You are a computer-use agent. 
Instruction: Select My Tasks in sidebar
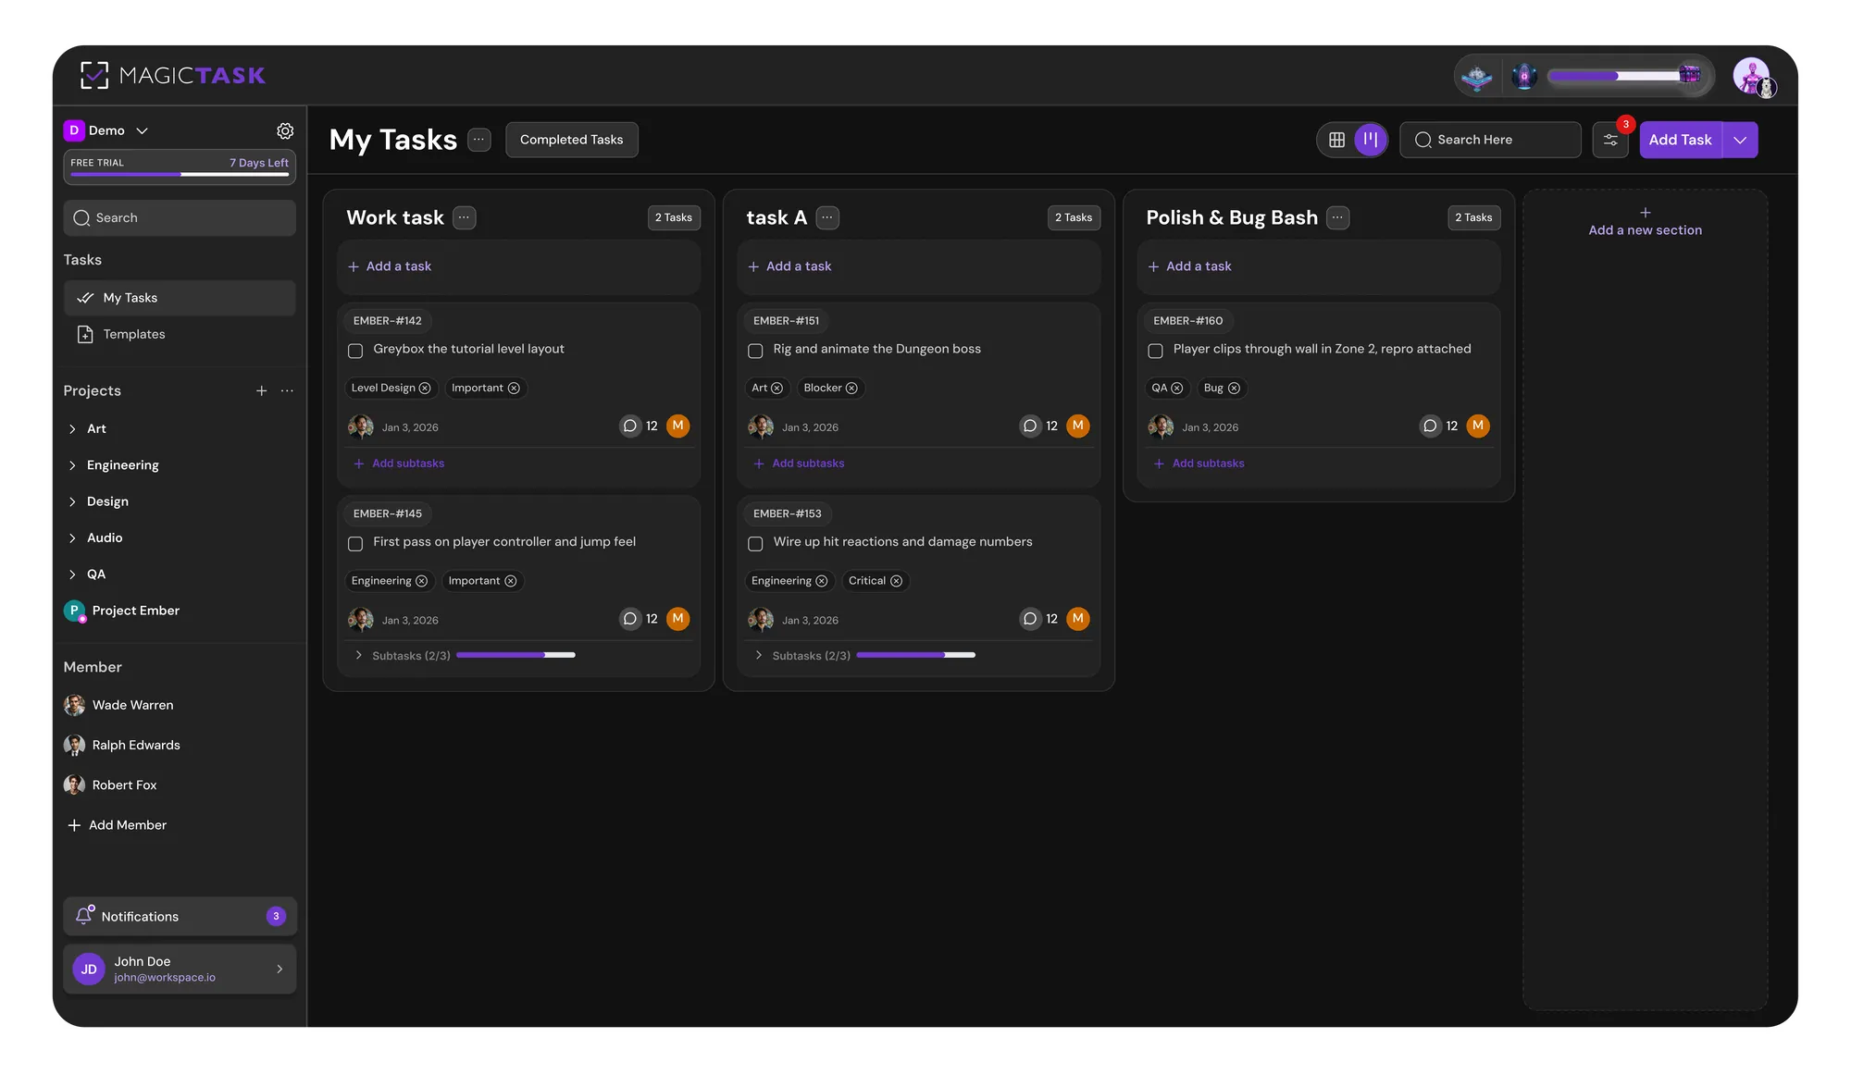(180, 298)
